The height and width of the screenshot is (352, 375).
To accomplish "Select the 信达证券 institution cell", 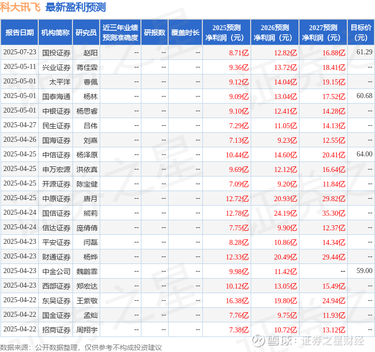I will tap(56, 228).
